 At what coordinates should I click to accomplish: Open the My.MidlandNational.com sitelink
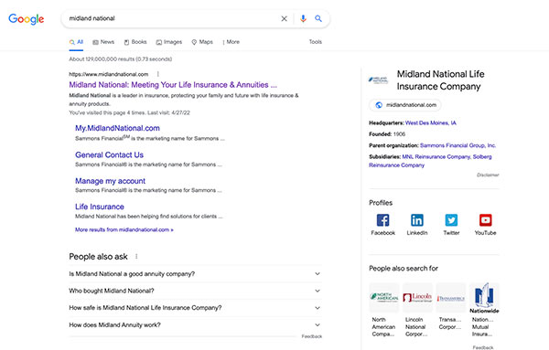pyautogui.click(x=117, y=128)
